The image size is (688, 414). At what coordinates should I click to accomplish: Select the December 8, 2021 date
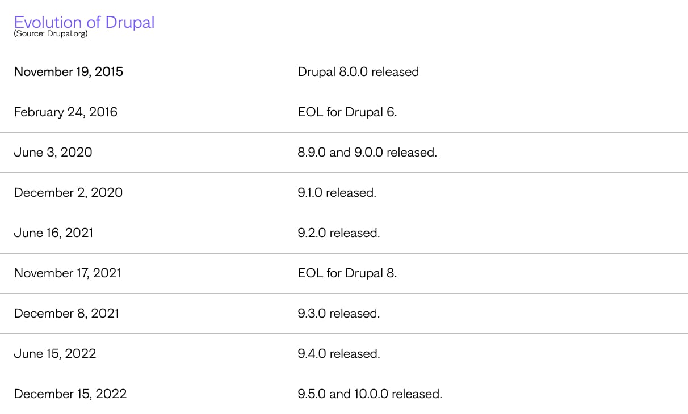[66, 314]
